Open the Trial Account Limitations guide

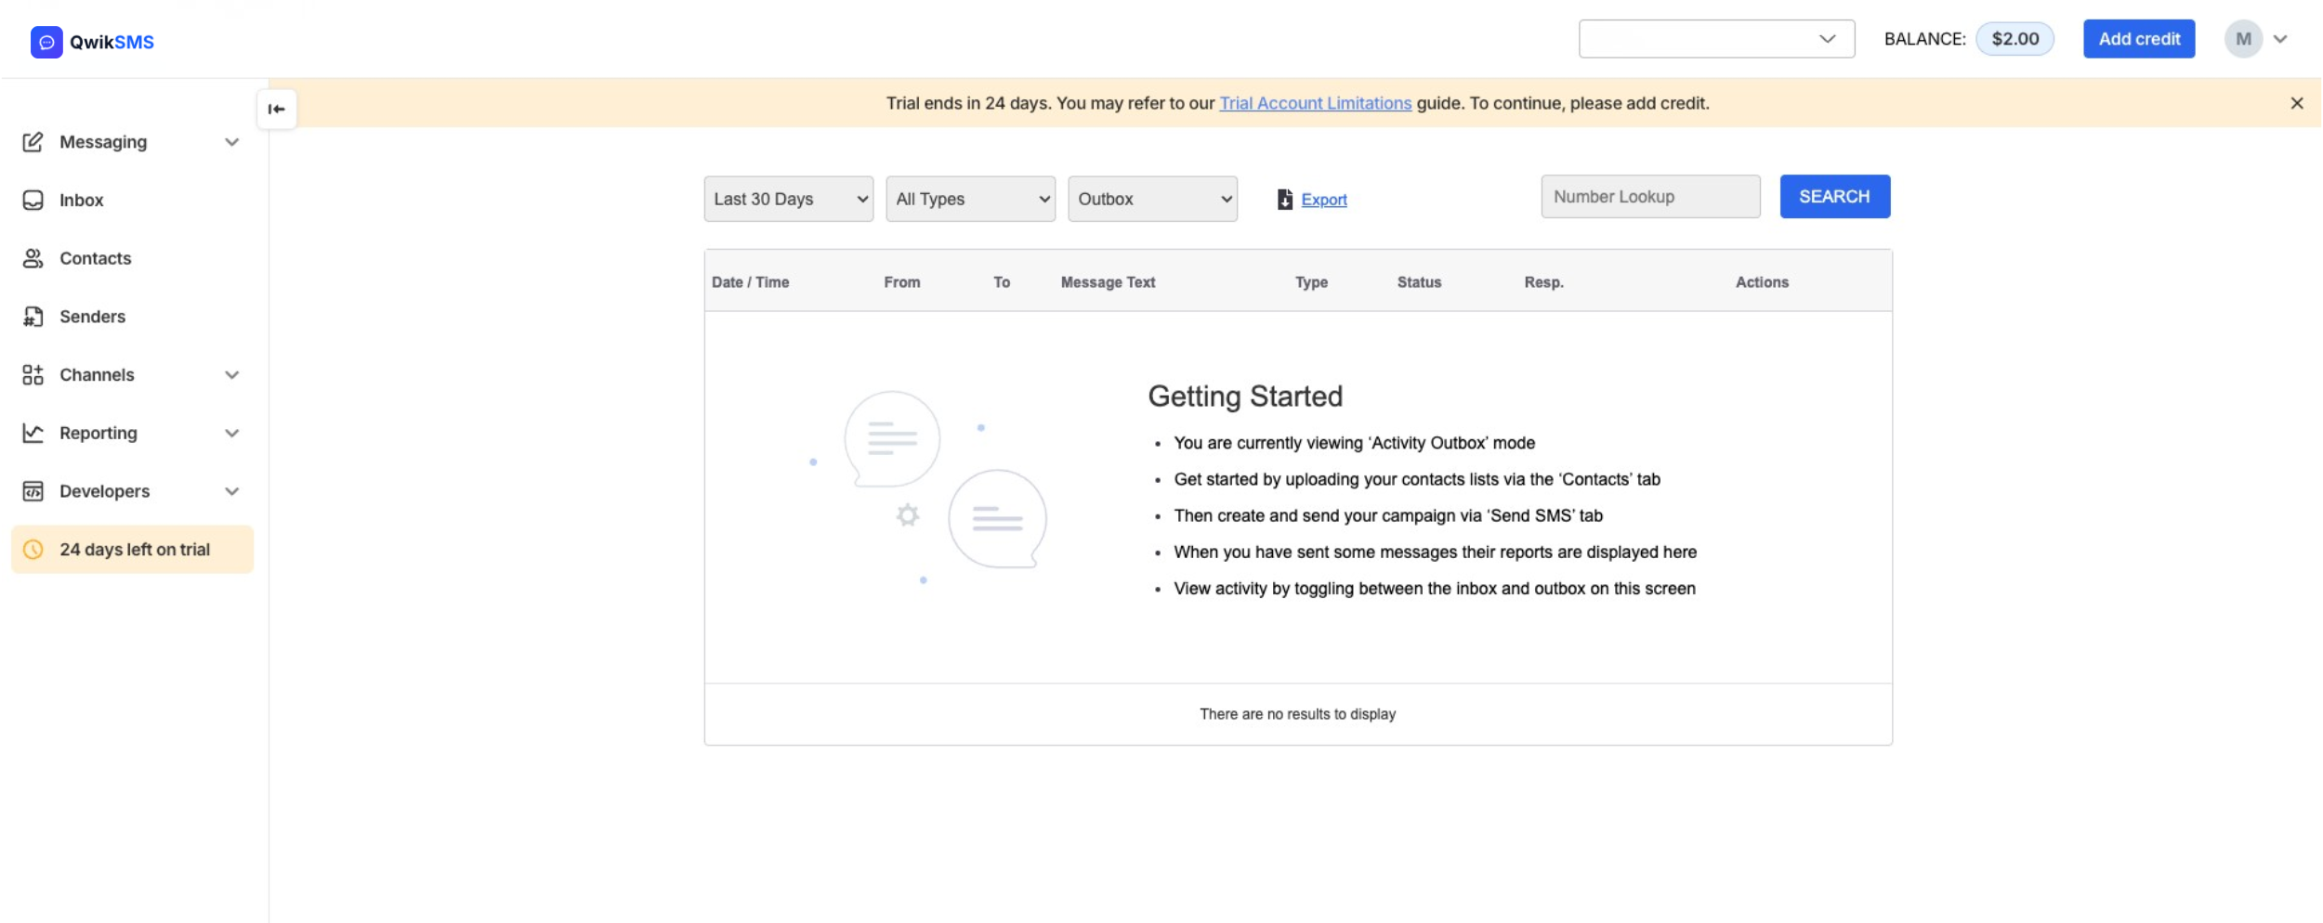1314,103
